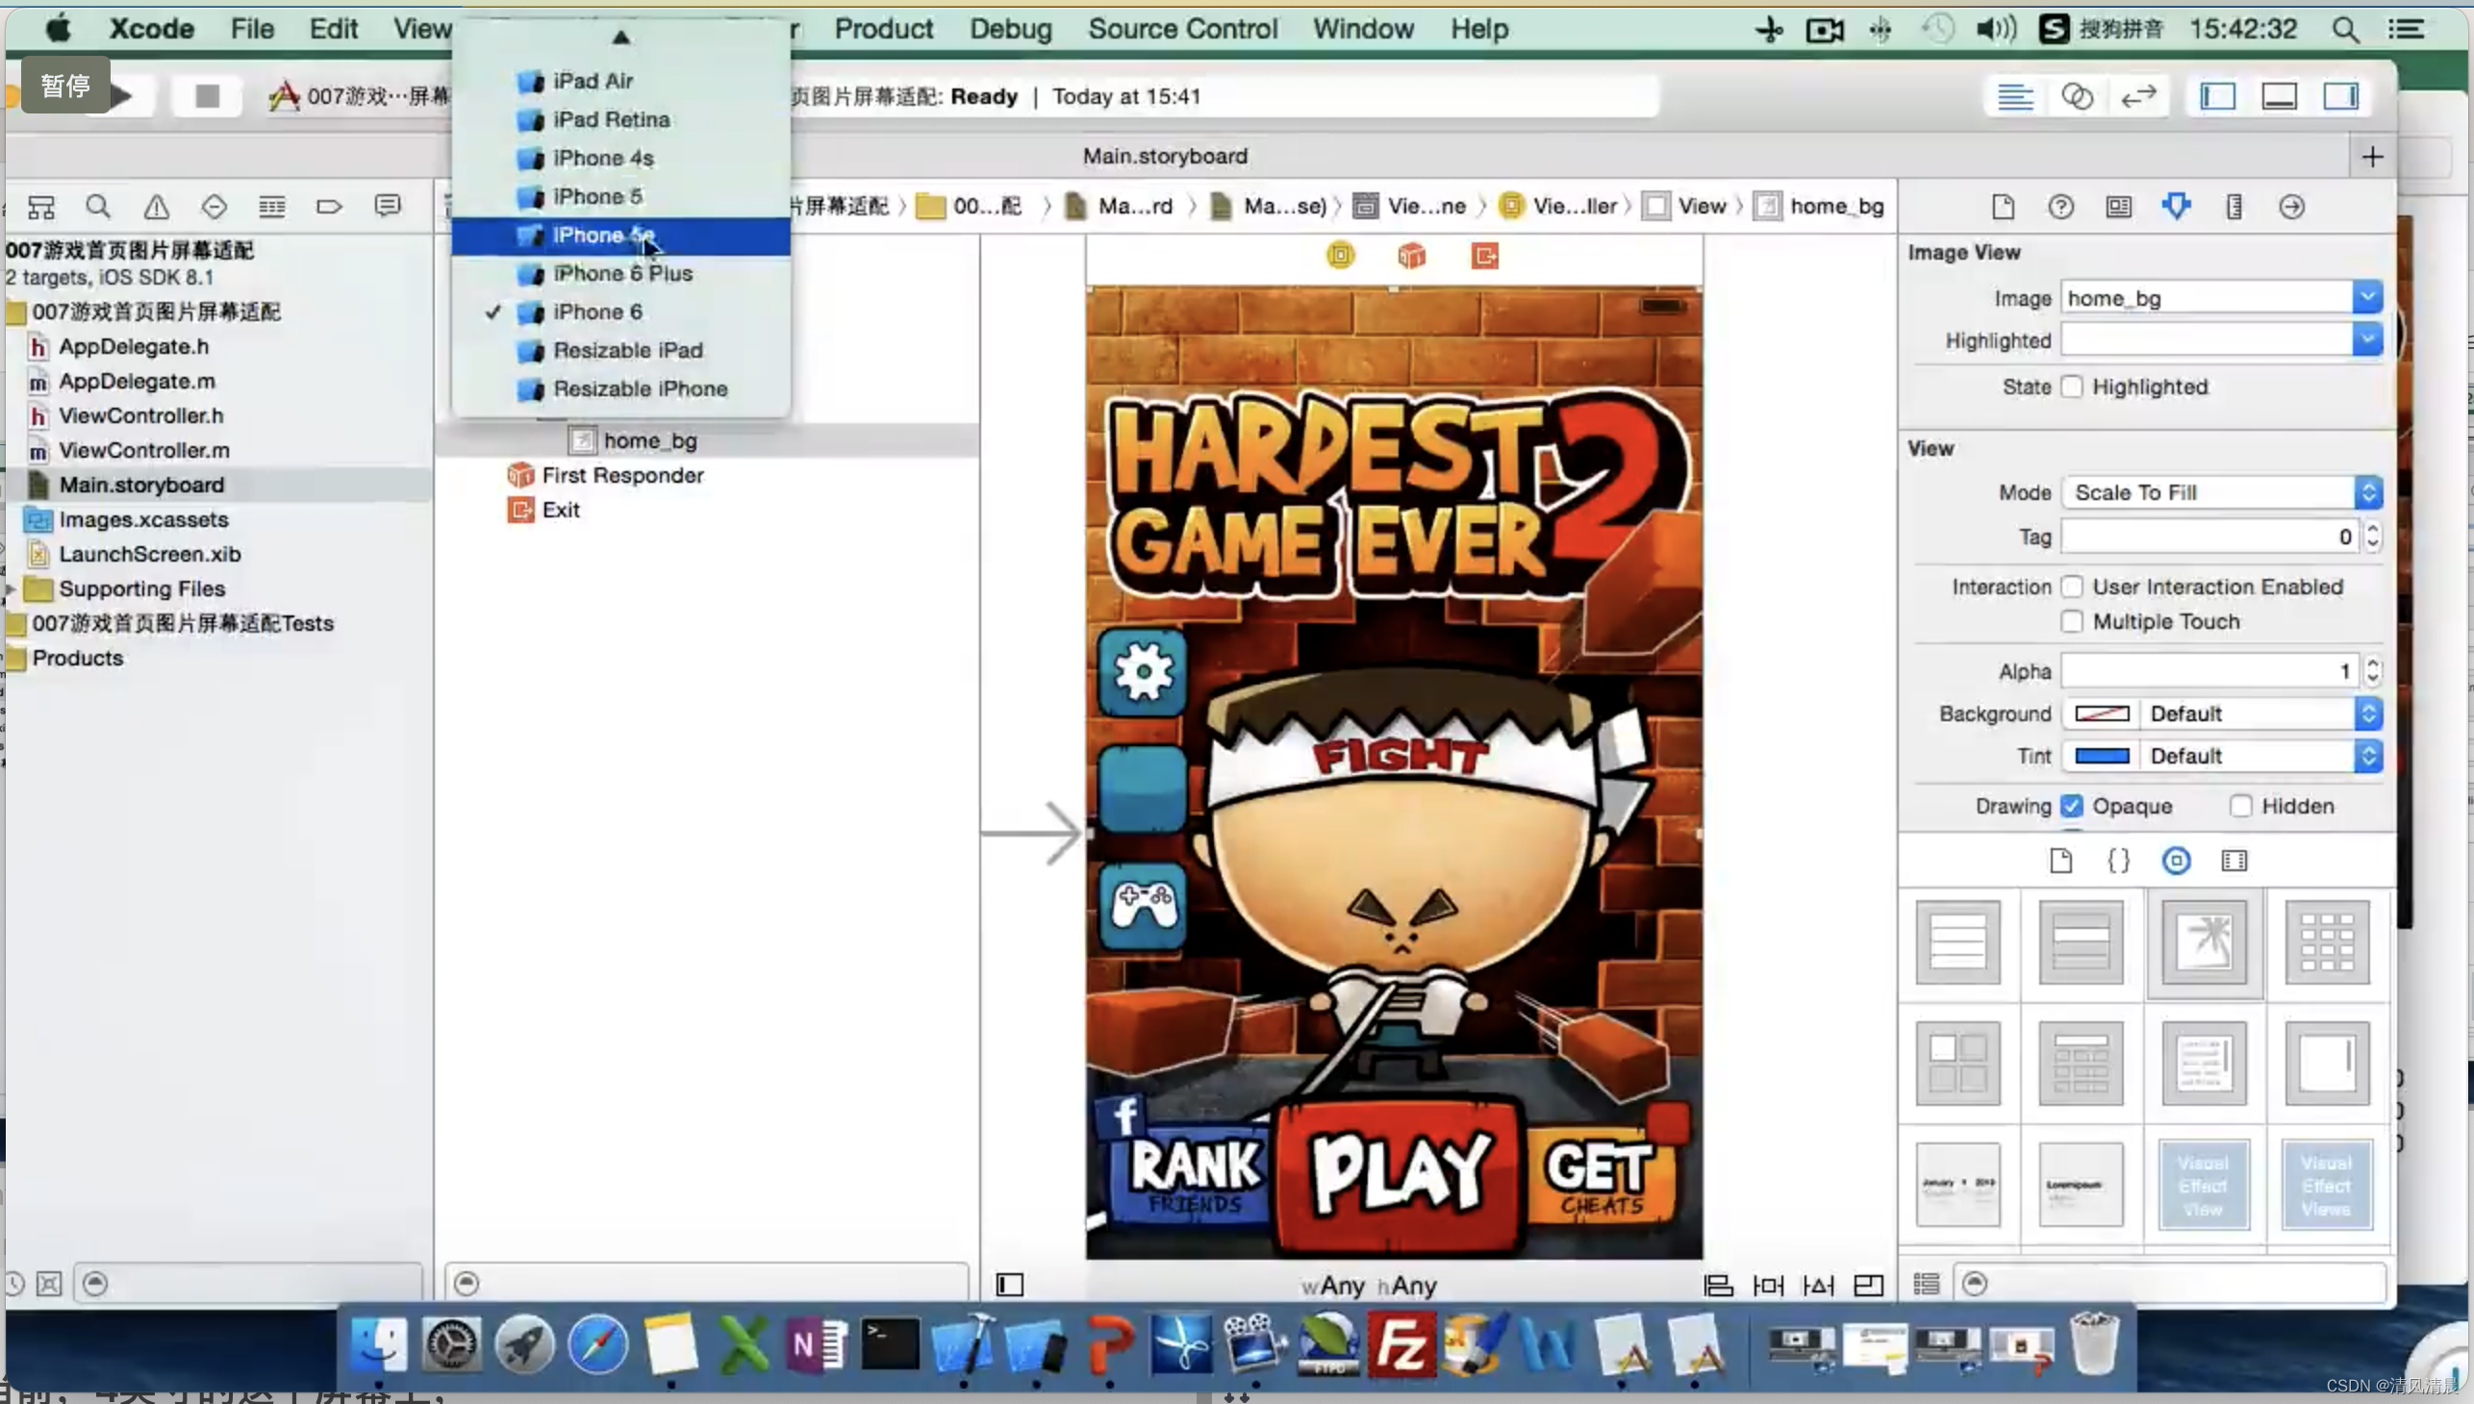Image resolution: width=2474 pixels, height=1404 pixels.
Task: Open Resolve Auto Layout Issues menu
Action: click(x=1819, y=1286)
